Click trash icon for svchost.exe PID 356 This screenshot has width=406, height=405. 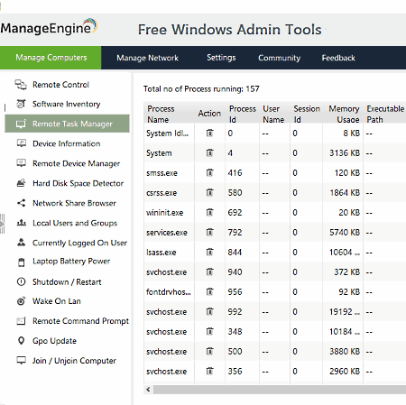(209, 371)
